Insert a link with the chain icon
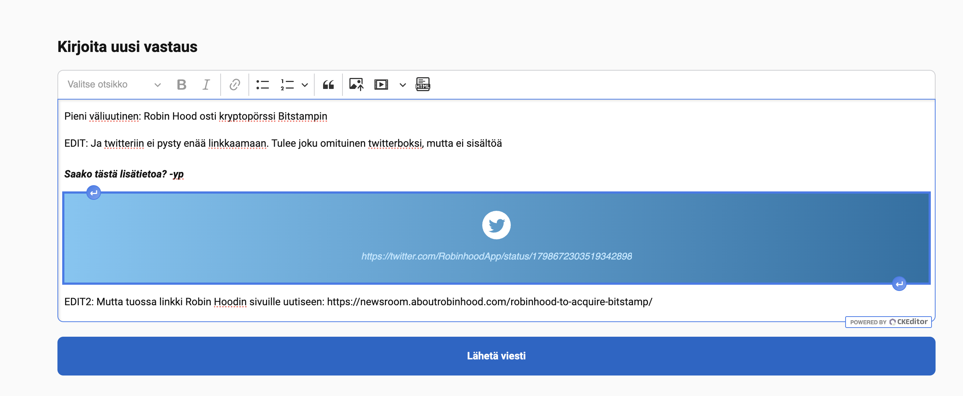 click(x=235, y=85)
